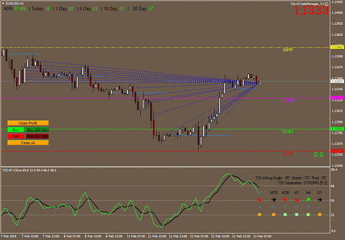Click the TDI Seperation STRONG text

pyautogui.click(x=302, y=183)
